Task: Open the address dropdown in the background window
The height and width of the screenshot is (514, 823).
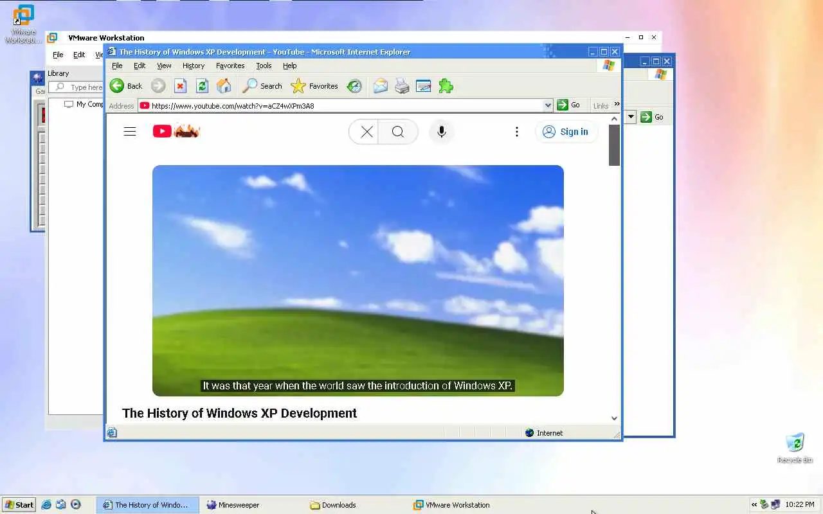Action: pos(631,117)
